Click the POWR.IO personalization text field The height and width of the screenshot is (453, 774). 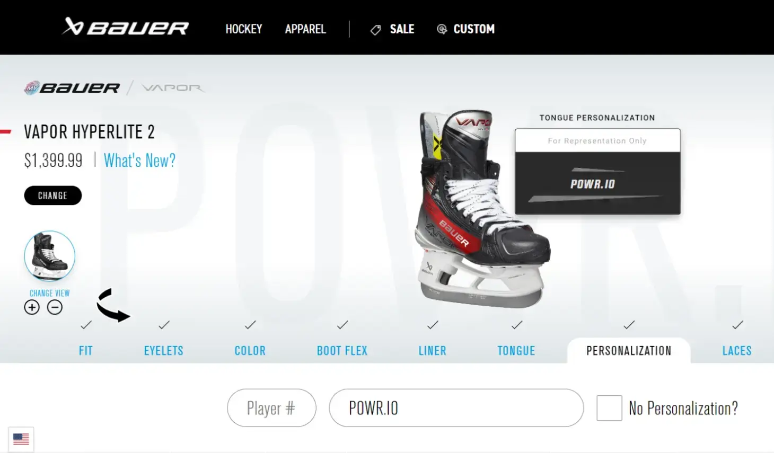point(456,408)
